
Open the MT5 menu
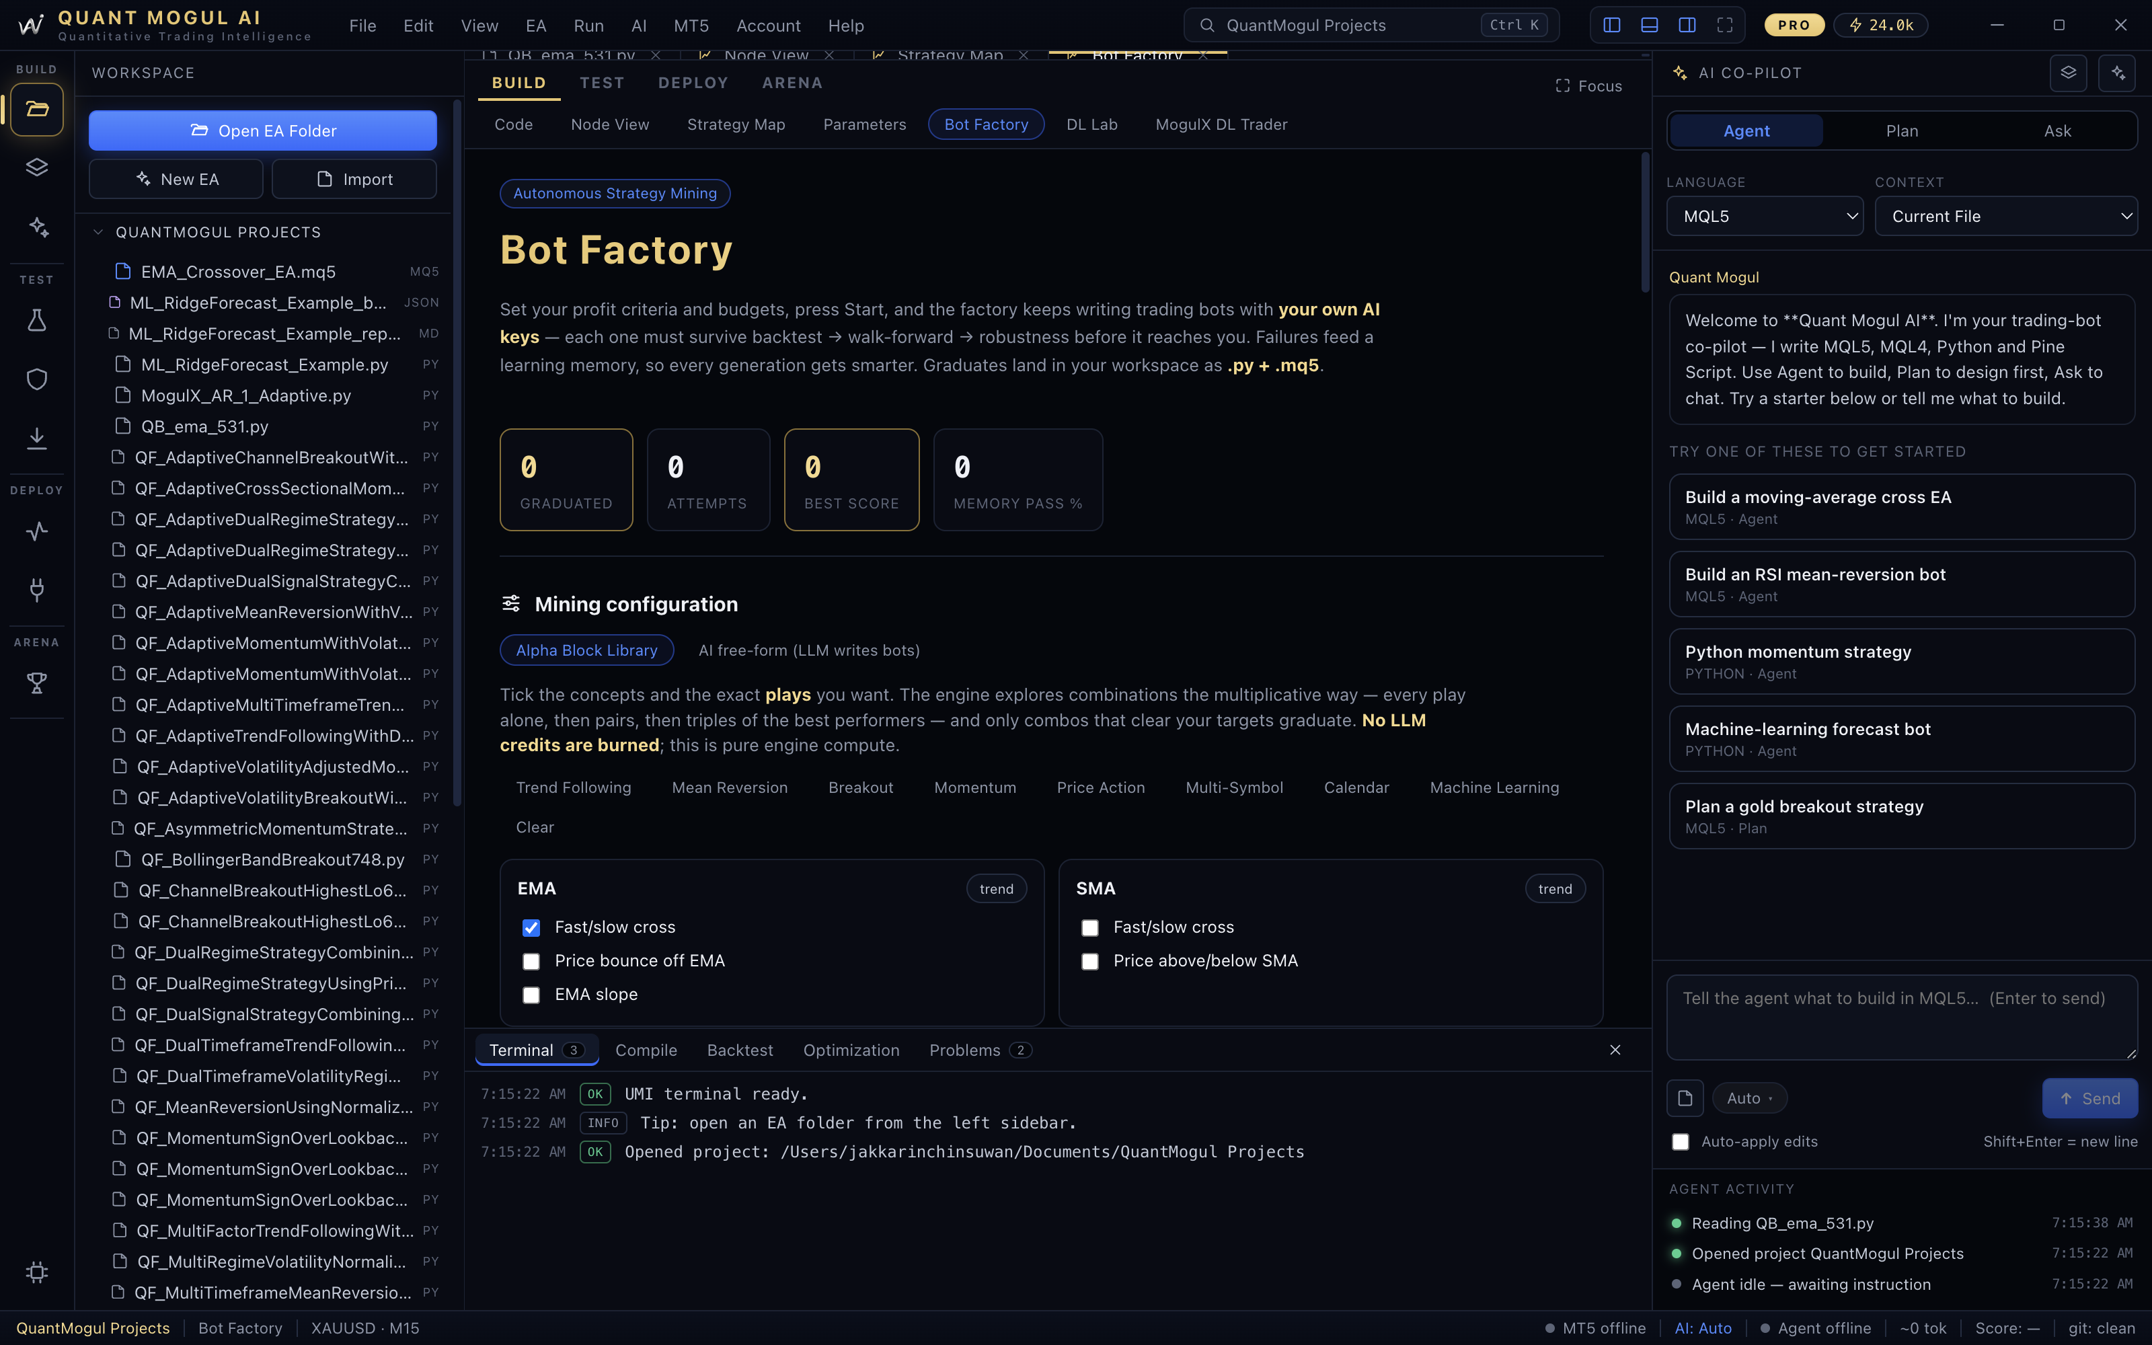[x=691, y=26]
